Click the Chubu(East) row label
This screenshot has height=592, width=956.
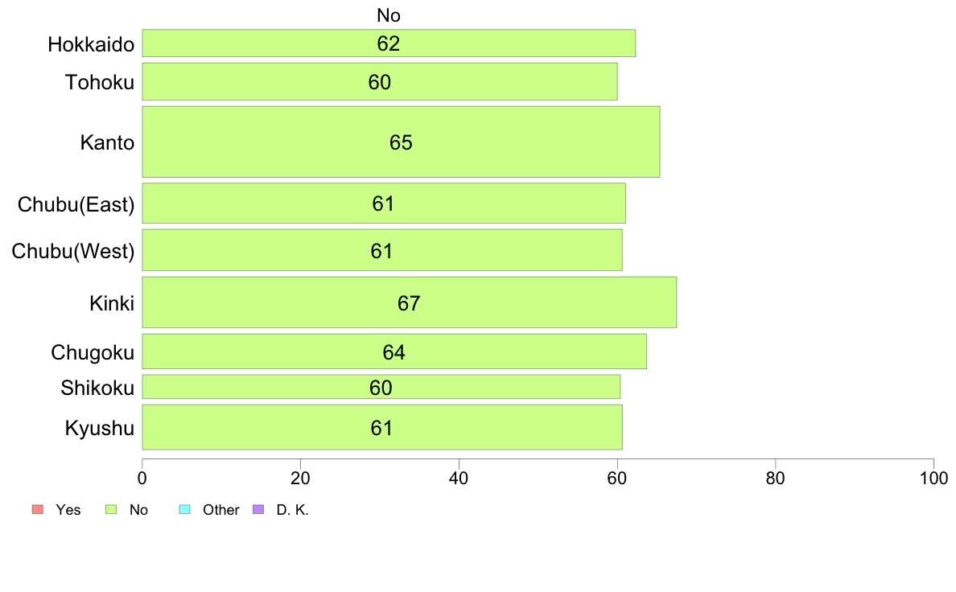[x=76, y=204]
